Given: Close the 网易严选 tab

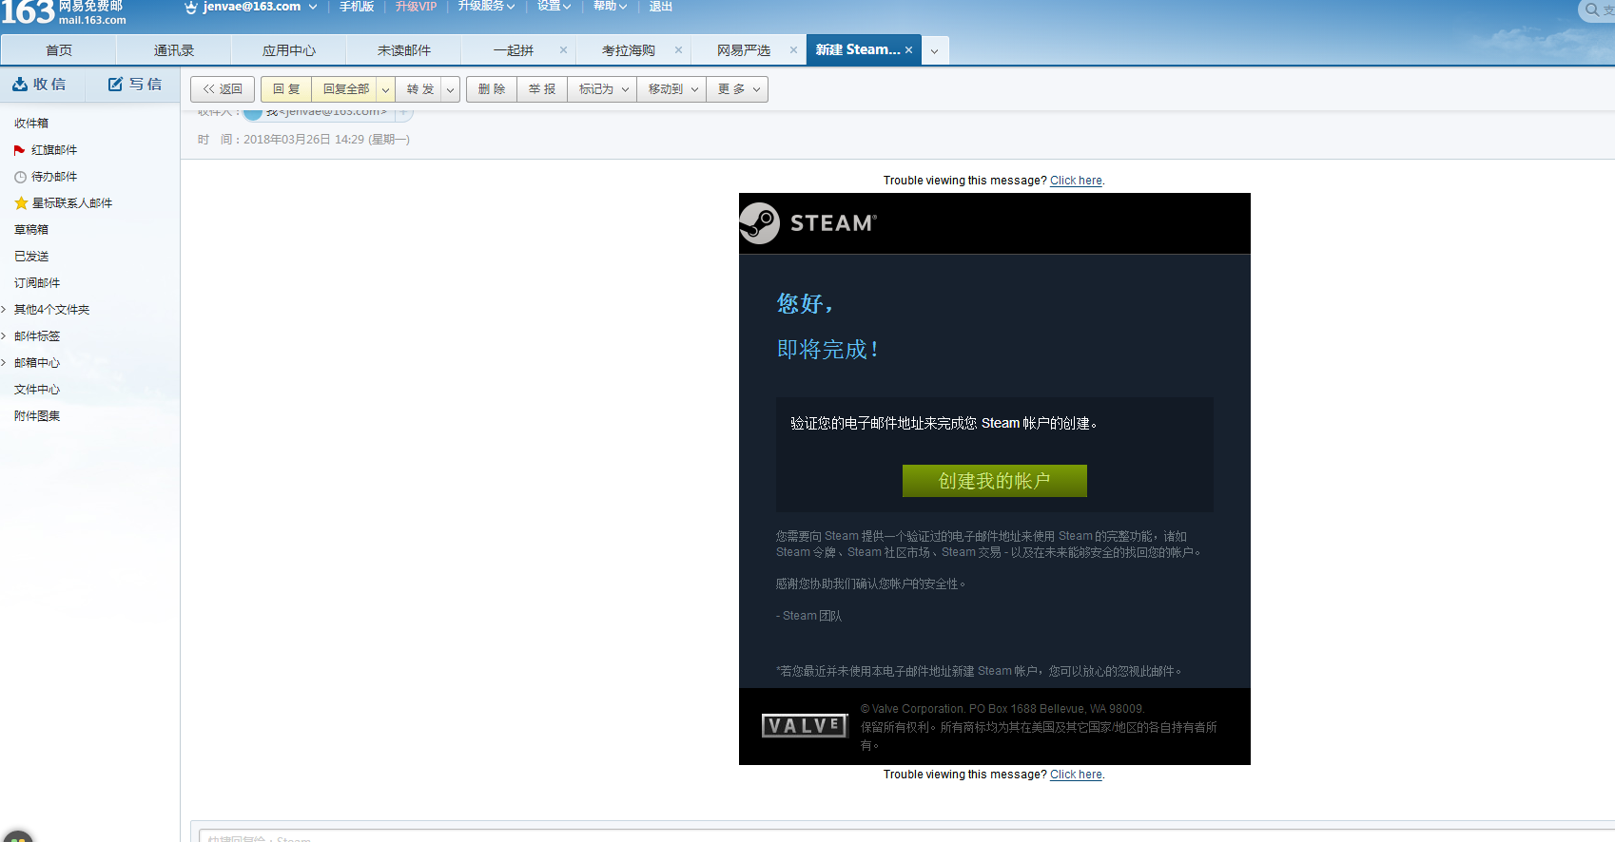Looking at the screenshot, I should pos(793,50).
